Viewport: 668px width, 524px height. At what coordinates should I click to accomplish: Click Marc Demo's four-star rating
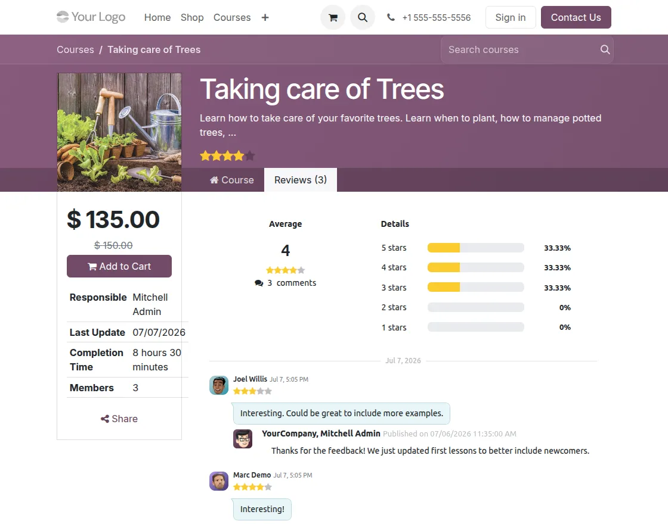[x=253, y=487]
